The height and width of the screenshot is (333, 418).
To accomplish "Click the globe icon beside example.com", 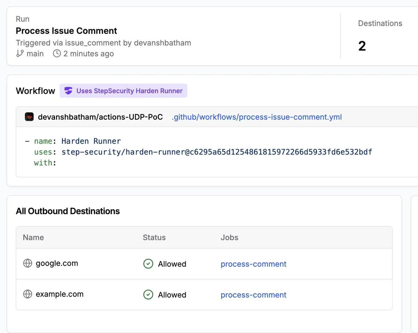I will tap(28, 294).
